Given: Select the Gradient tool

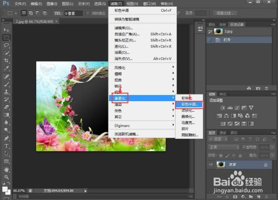Looking at the screenshot, I should click(x=6, y=115).
